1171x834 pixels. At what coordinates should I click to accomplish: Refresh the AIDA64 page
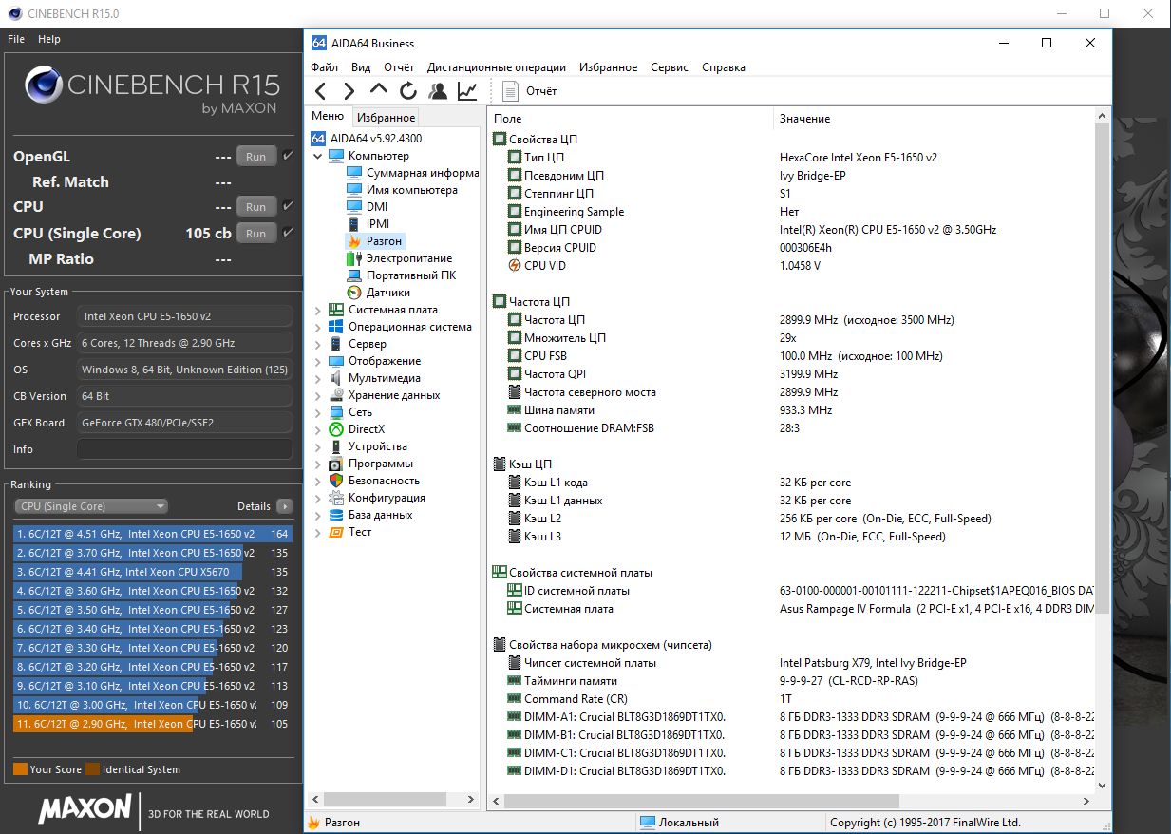(408, 91)
